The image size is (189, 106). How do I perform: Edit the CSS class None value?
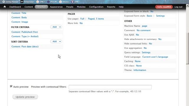click(139, 66)
